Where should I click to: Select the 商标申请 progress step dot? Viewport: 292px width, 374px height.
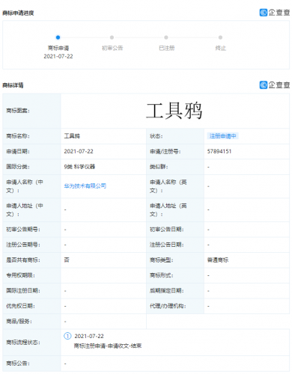(x=58, y=37)
